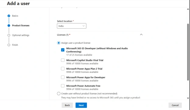Viewport: 190px width, 110px height.
Task: Cancel adding the user
Action: [175, 105]
